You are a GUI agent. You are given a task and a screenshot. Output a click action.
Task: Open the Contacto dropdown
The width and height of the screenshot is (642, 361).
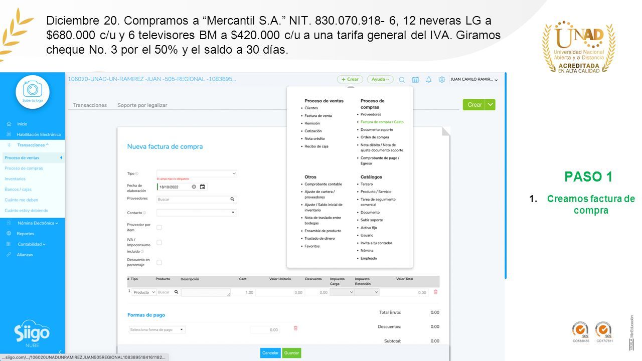[x=197, y=213]
